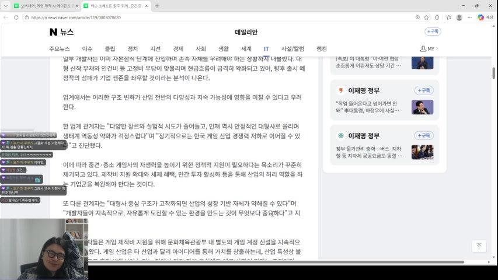Click the paragraph starting "이에 따라 중견·중소"

pos(183,174)
